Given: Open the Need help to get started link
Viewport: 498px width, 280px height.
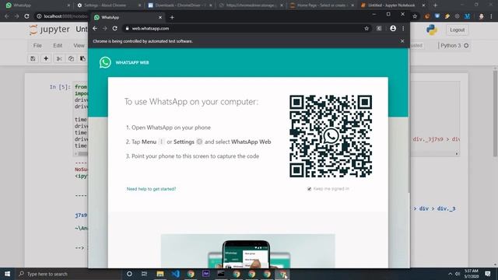Looking at the screenshot, I should [x=151, y=189].
